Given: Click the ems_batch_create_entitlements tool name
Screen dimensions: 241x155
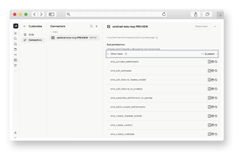Looking at the screenshot, I should tap(128, 107).
